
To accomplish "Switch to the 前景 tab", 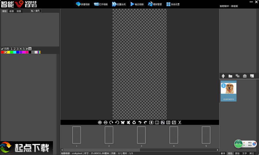I will pos(12,11).
